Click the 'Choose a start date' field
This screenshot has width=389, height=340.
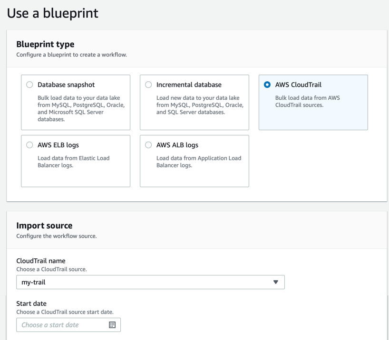pyautogui.click(x=62, y=325)
